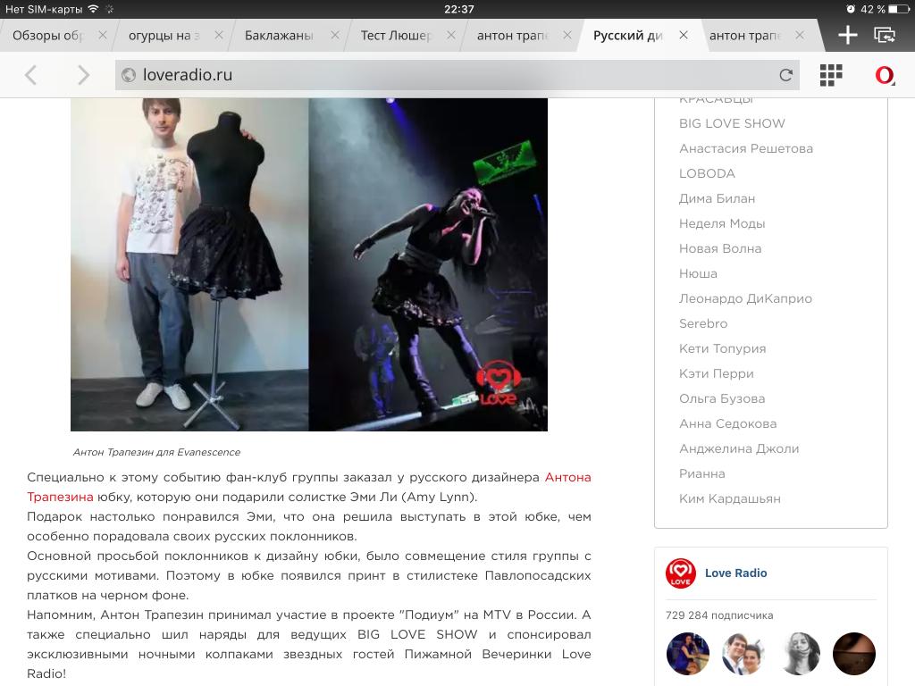Open the first subscriber avatar

688,654
